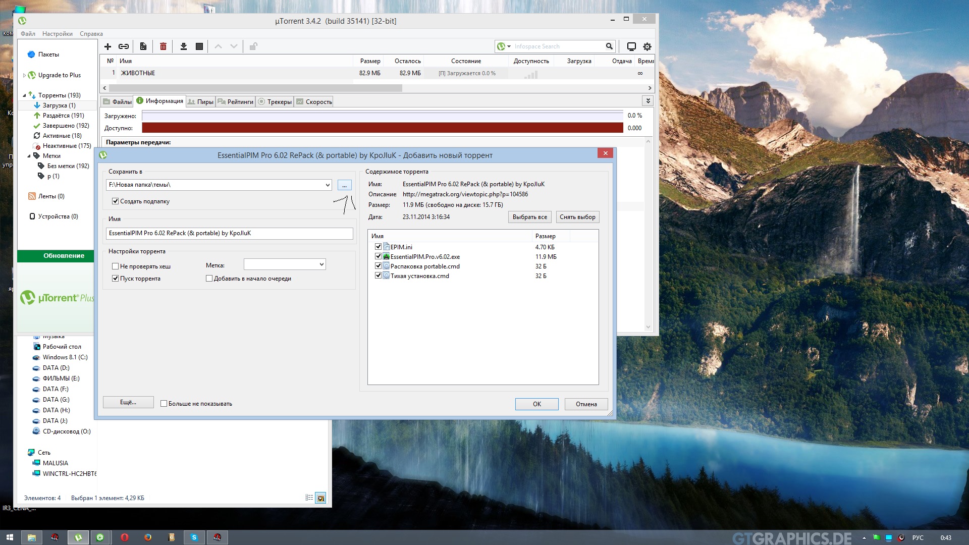The width and height of the screenshot is (969, 545).
Task: Click the Отмена button
Action: pyautogui.click(x=586, y=404)
